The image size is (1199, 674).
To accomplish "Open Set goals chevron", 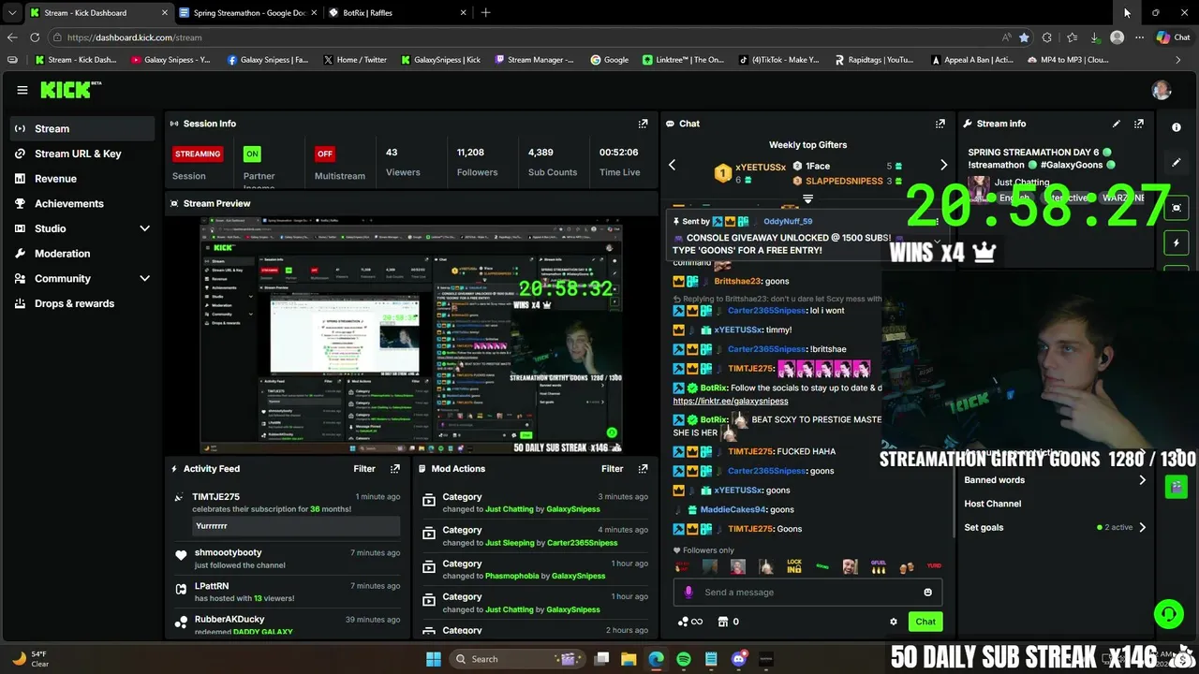I will click(1142, 527).
